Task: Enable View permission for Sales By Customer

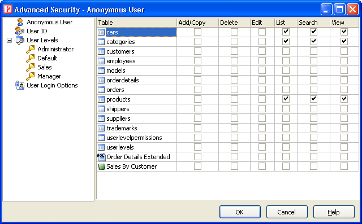Action: 344,166
